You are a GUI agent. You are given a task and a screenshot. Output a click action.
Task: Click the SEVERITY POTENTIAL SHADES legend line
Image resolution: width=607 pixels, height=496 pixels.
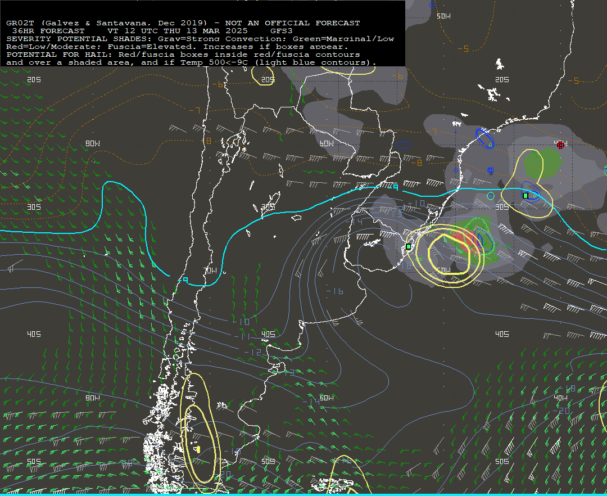tap(200, 39)
